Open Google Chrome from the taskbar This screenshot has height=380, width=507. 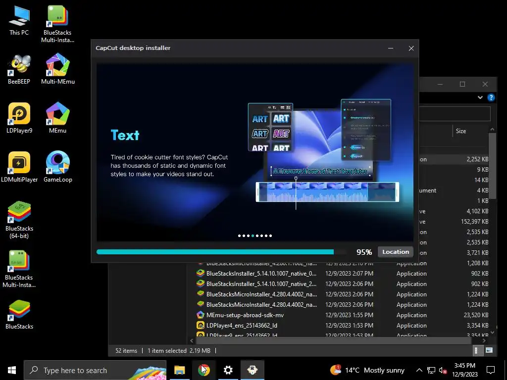click(203, 370)
